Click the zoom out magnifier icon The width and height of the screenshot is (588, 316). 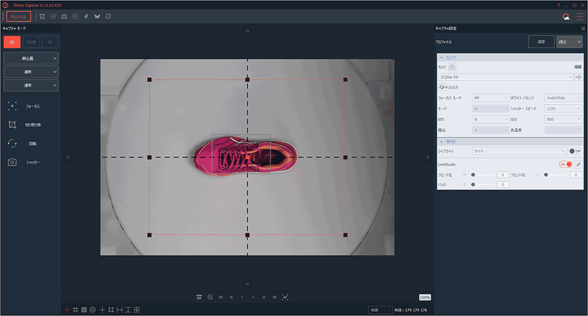pos(210,298)
